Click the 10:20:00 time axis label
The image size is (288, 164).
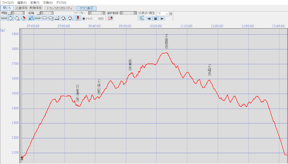(156, 26)
